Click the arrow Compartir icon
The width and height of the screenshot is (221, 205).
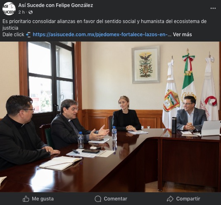tap(170, 199)
